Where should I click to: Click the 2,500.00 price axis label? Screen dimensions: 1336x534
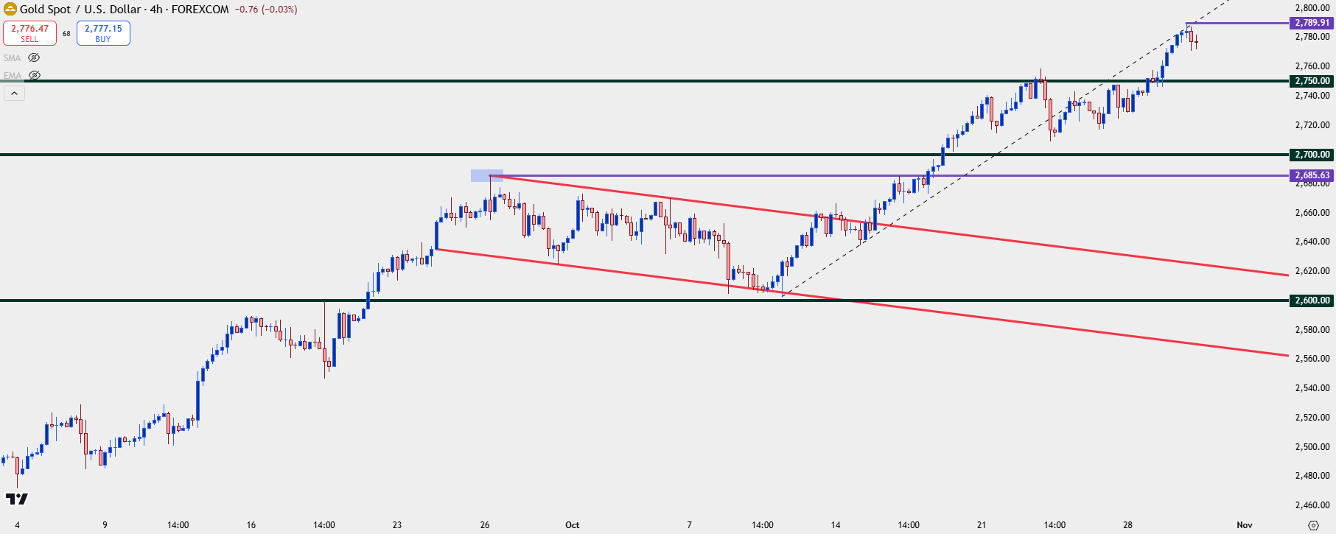pyautogui.click(x=1312, y=447)
